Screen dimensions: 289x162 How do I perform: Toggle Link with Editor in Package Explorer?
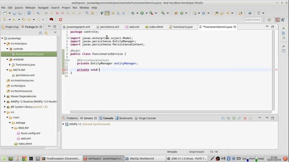pos(46,33)
